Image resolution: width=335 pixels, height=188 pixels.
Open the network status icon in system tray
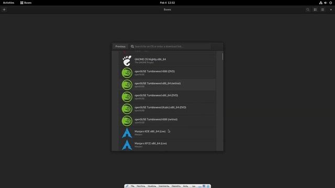point(321,3)
